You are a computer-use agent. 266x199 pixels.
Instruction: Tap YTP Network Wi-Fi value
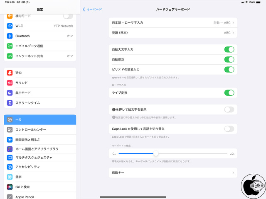tap(63, 26)
